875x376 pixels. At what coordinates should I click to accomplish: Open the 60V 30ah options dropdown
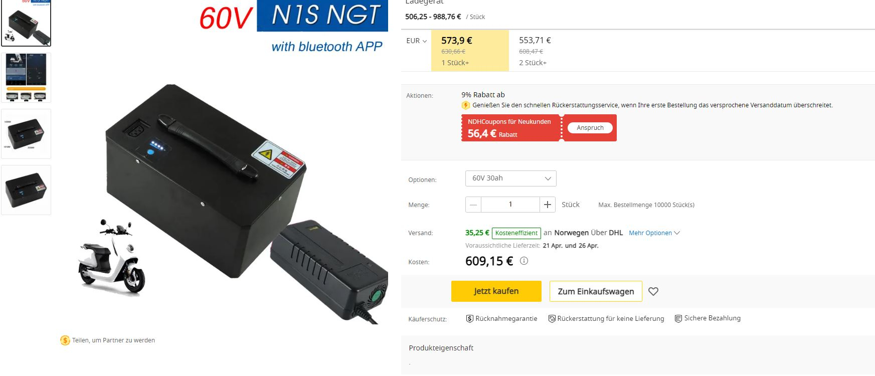pyautogui.click(x=511, y=178)
